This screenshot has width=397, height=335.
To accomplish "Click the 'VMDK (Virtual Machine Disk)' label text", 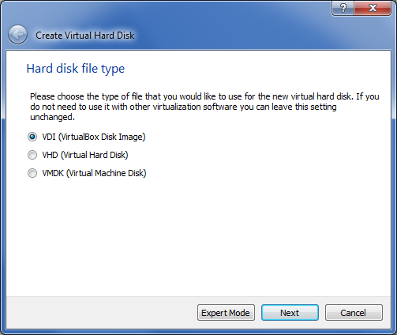I will click(x=94, y=173).
